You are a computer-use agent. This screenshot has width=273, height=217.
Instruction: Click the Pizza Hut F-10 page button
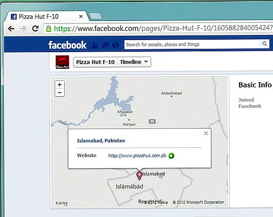point(95,62)
